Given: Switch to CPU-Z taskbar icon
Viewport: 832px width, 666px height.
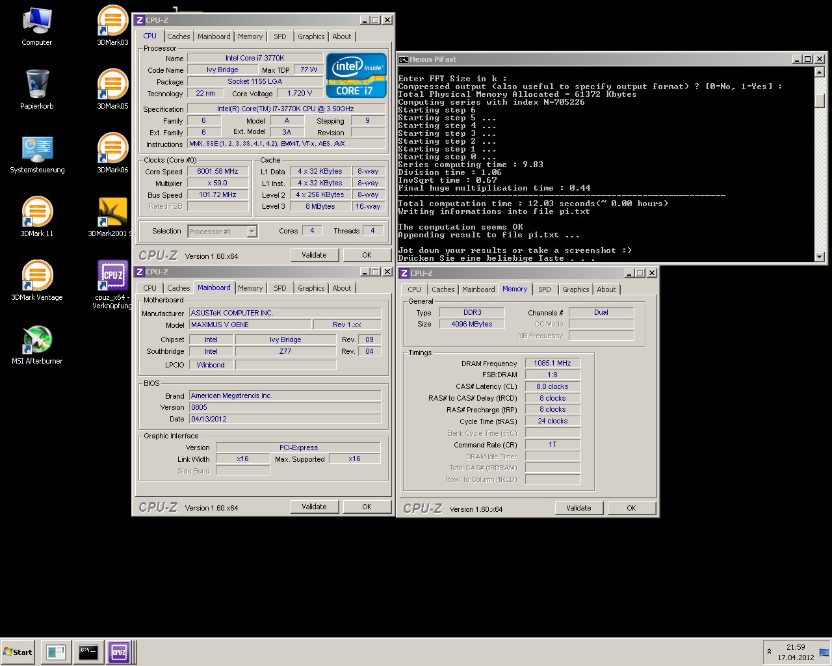Looking at the screenshot, I should point(120,652).
